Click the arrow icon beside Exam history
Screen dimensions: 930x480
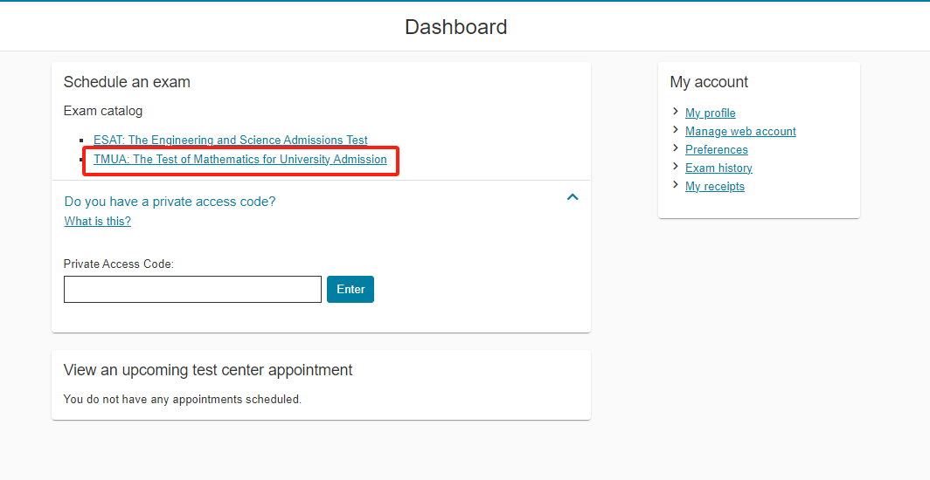[x=676, y=167]
